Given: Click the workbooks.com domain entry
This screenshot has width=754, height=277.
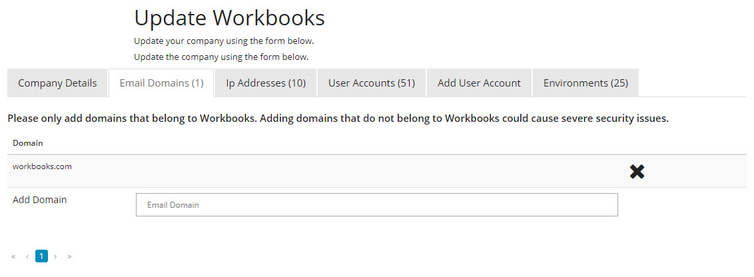Looking at the screenshot, I should (x=43, y=167).
